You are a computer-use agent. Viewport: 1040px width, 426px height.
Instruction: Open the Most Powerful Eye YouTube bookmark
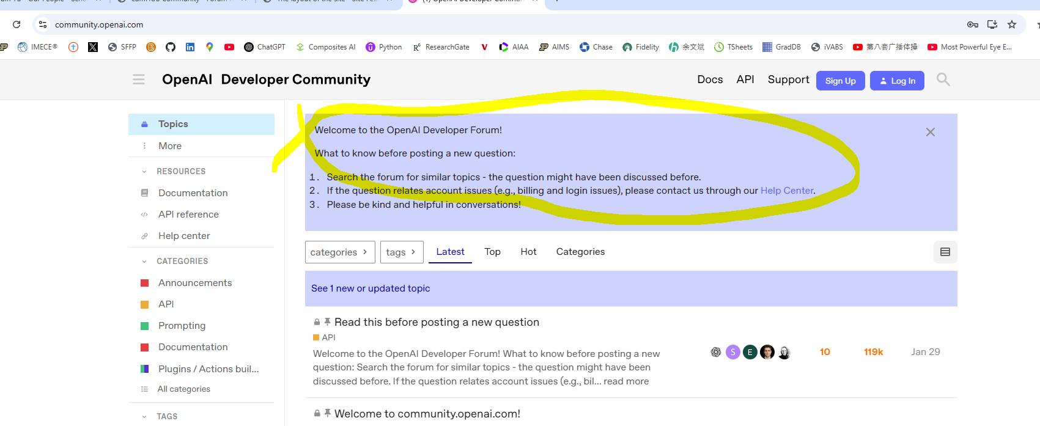[x=970, y=47]
